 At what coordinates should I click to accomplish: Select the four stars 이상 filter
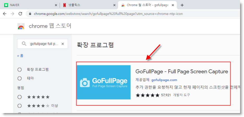pos(20,106)
